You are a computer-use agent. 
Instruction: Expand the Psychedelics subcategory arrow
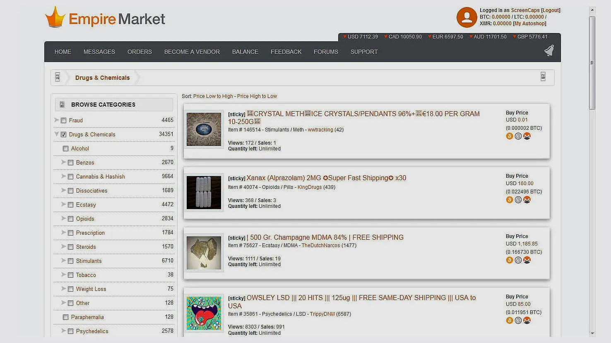click(64, 331)
